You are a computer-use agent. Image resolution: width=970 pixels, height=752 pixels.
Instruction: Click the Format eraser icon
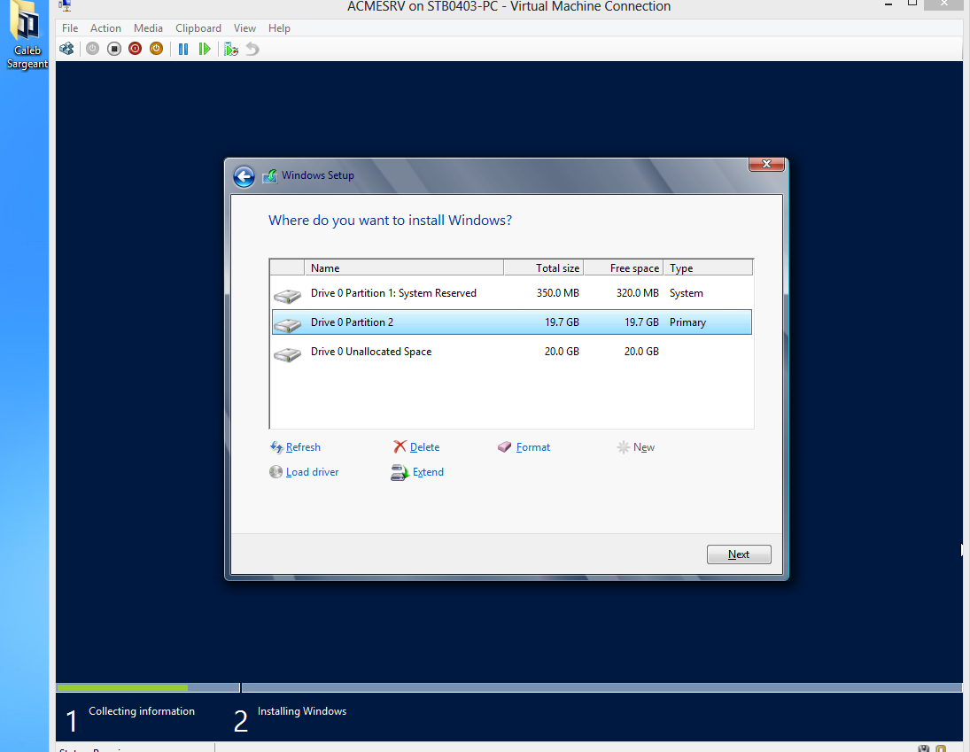505,446
